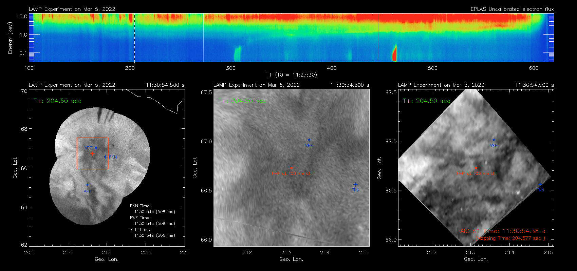The width and height of the screenshot is (577, 271).
Task: Click the '11:30:54.500 s' timestamp above middle panel
Action: (350, 85)
